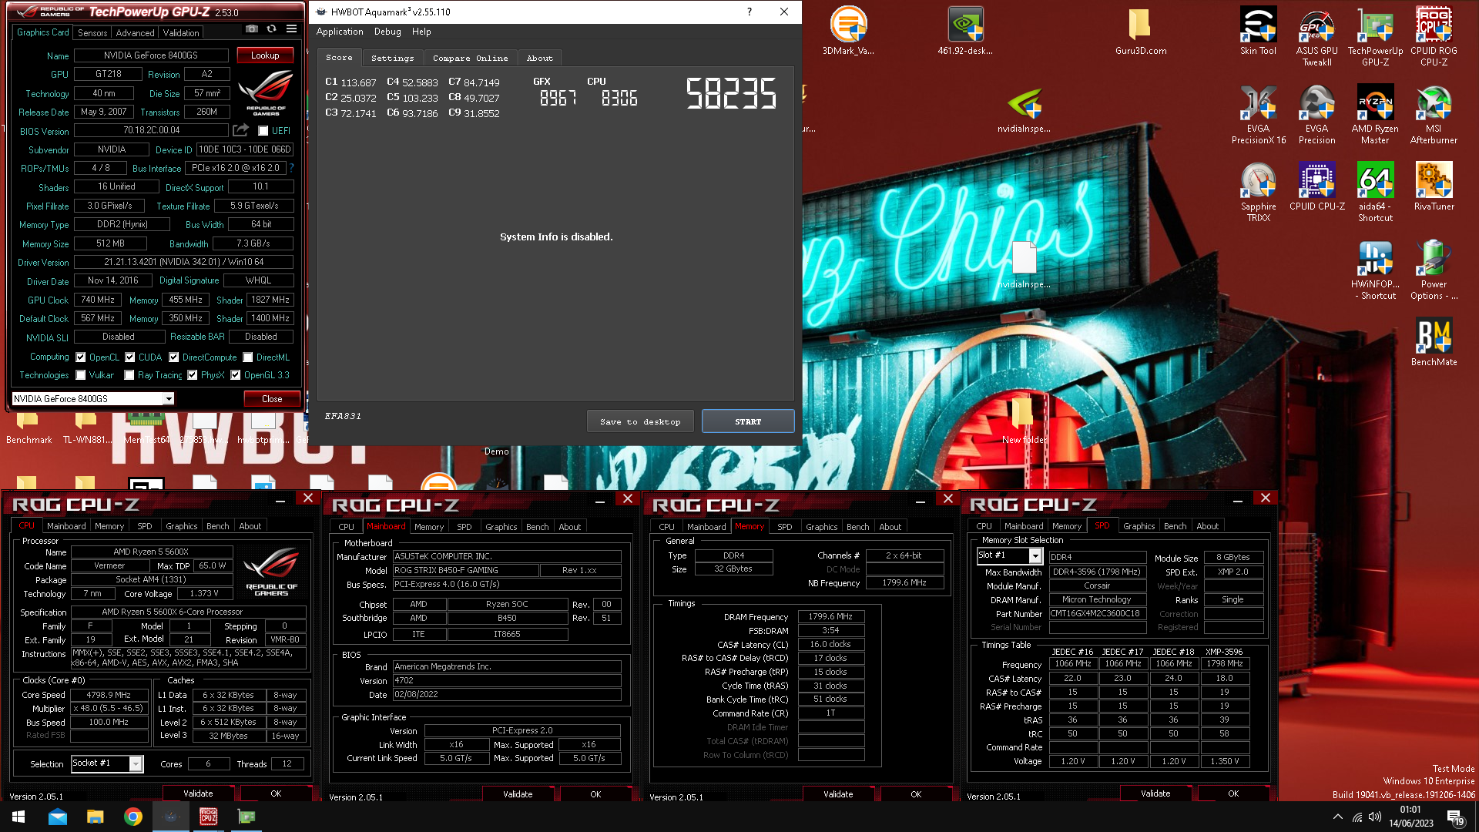This screenshot has height=832, width=1479.
Task: Open TechPowerUp GPU-Z desktop icon
Action: tap(1375, 35)
